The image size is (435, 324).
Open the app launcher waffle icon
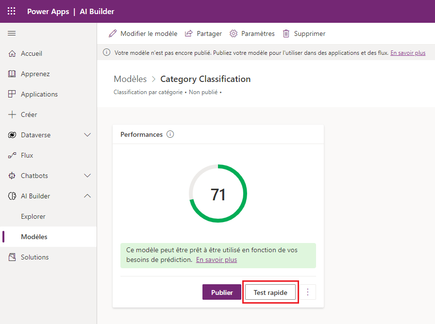tap(11, 11)
